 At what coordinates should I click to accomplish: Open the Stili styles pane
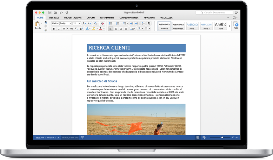pyautogui.click(x=236, y=25)
